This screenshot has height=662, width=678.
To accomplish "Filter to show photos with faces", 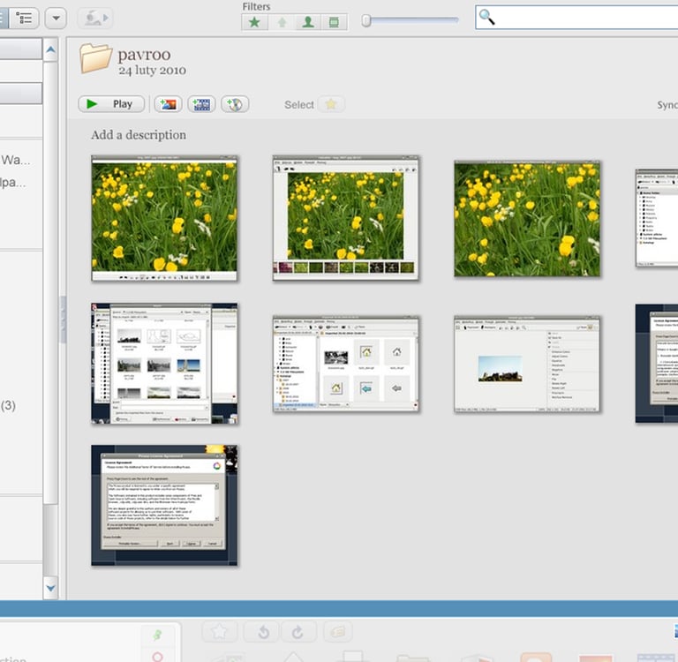I will [x=308, y=22].
